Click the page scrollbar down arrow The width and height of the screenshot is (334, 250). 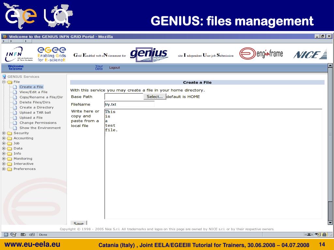[x=330, y=223]
